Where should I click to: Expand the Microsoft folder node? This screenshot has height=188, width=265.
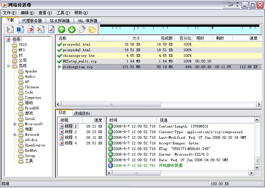[15, 124]
